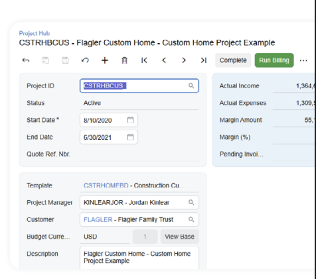This screenshot has height=279, width=316.
Task: Go to previous record arrow
Action: pyautogui.click(x=164, y=60)
